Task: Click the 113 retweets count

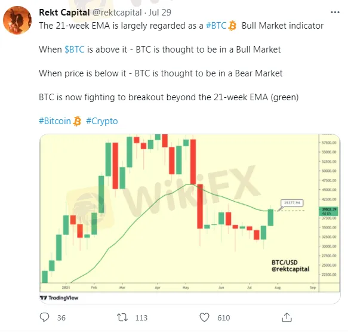Action: pyautogui.click(x=141, y=318)
